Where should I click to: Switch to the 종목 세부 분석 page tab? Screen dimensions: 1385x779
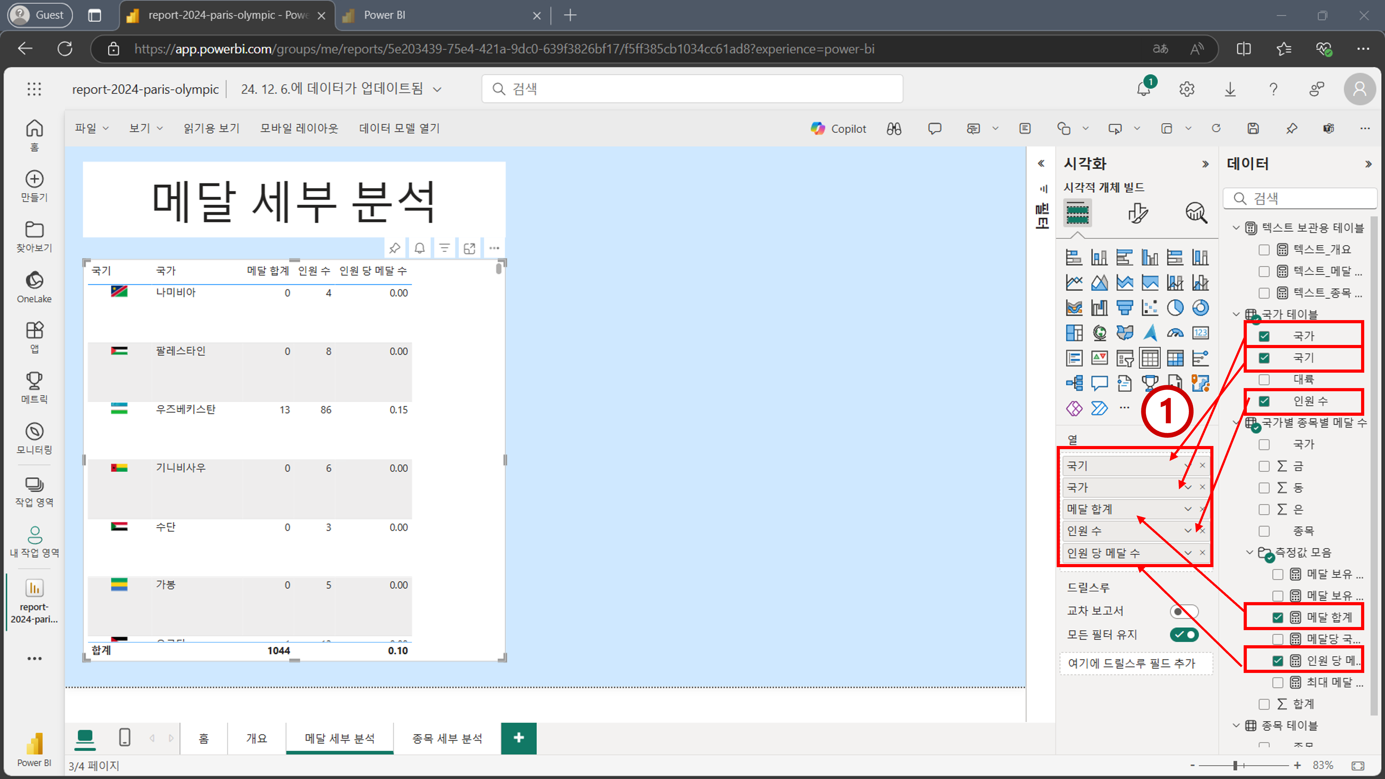tap(447, 738)
